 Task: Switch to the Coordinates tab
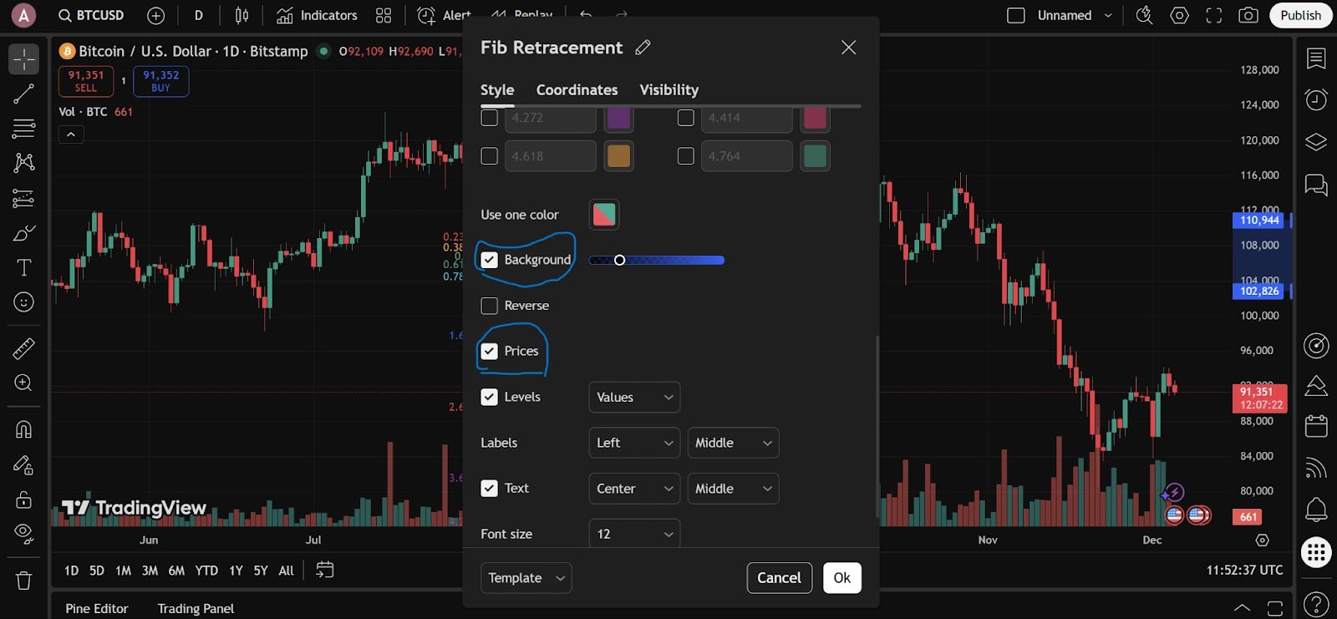point(577,89)
